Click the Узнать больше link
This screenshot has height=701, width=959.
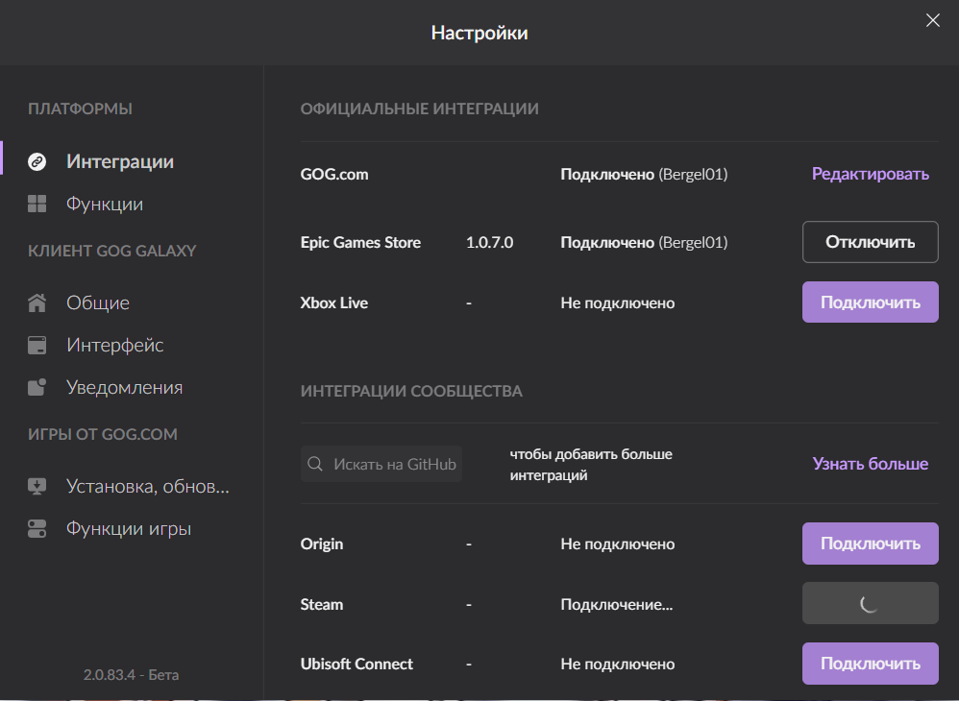[x=871, y=464]
